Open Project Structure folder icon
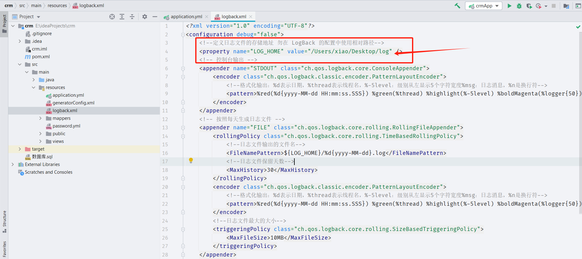Image resolution: width=582 pixels, height=259 pixels. (566, 6)
